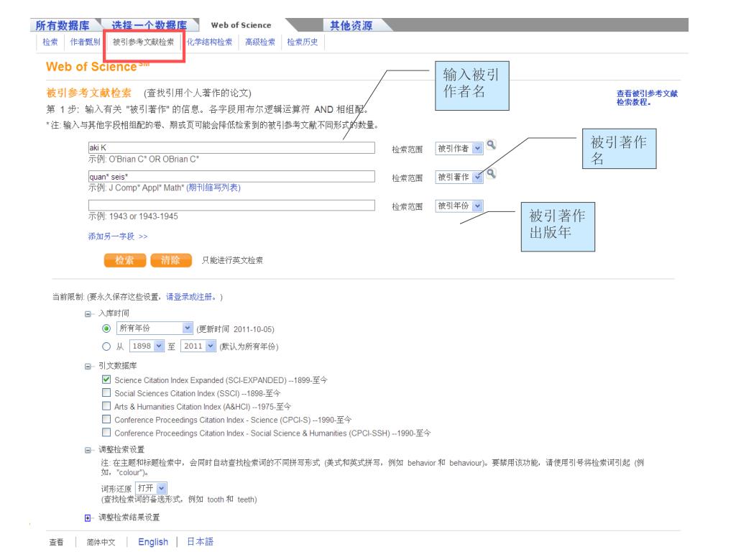Open the 1898 start year dropdown
The image size is (736, 552).
tap(147, 346)
